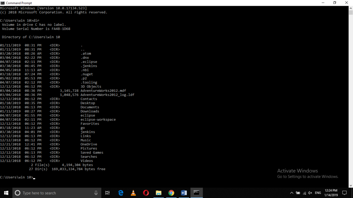The height and width of the screenshot is (198, 353).
Task: Open the ENG language switcher
Action: [317, 193]
